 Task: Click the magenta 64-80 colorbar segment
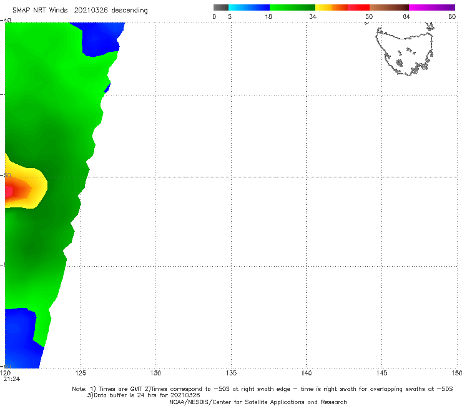click(x=432, y=7)
